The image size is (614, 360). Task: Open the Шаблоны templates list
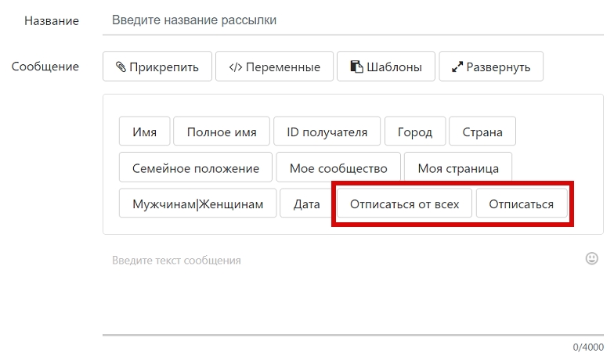pos(385,67)
